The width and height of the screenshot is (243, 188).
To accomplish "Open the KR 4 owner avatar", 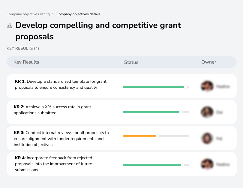I will [x=207, y=164].
